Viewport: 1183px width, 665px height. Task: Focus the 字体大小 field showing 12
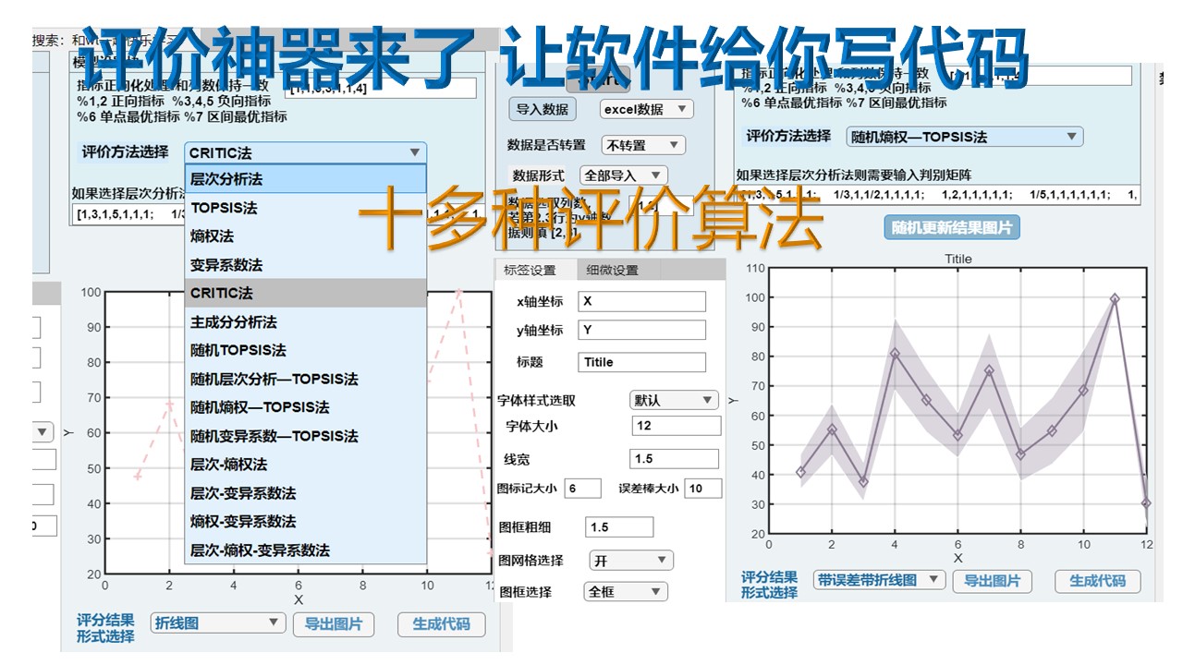coord(676,426)
